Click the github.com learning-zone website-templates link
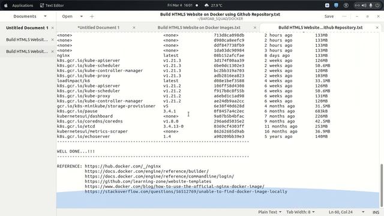The height and width of the screenshot is (216, 384). click(x=148, y=181)
